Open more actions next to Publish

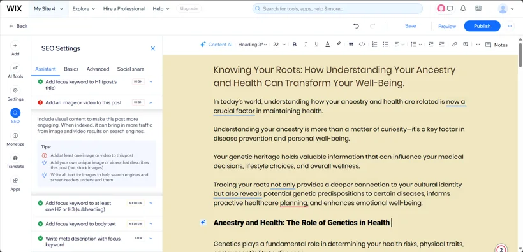(510, 26)
